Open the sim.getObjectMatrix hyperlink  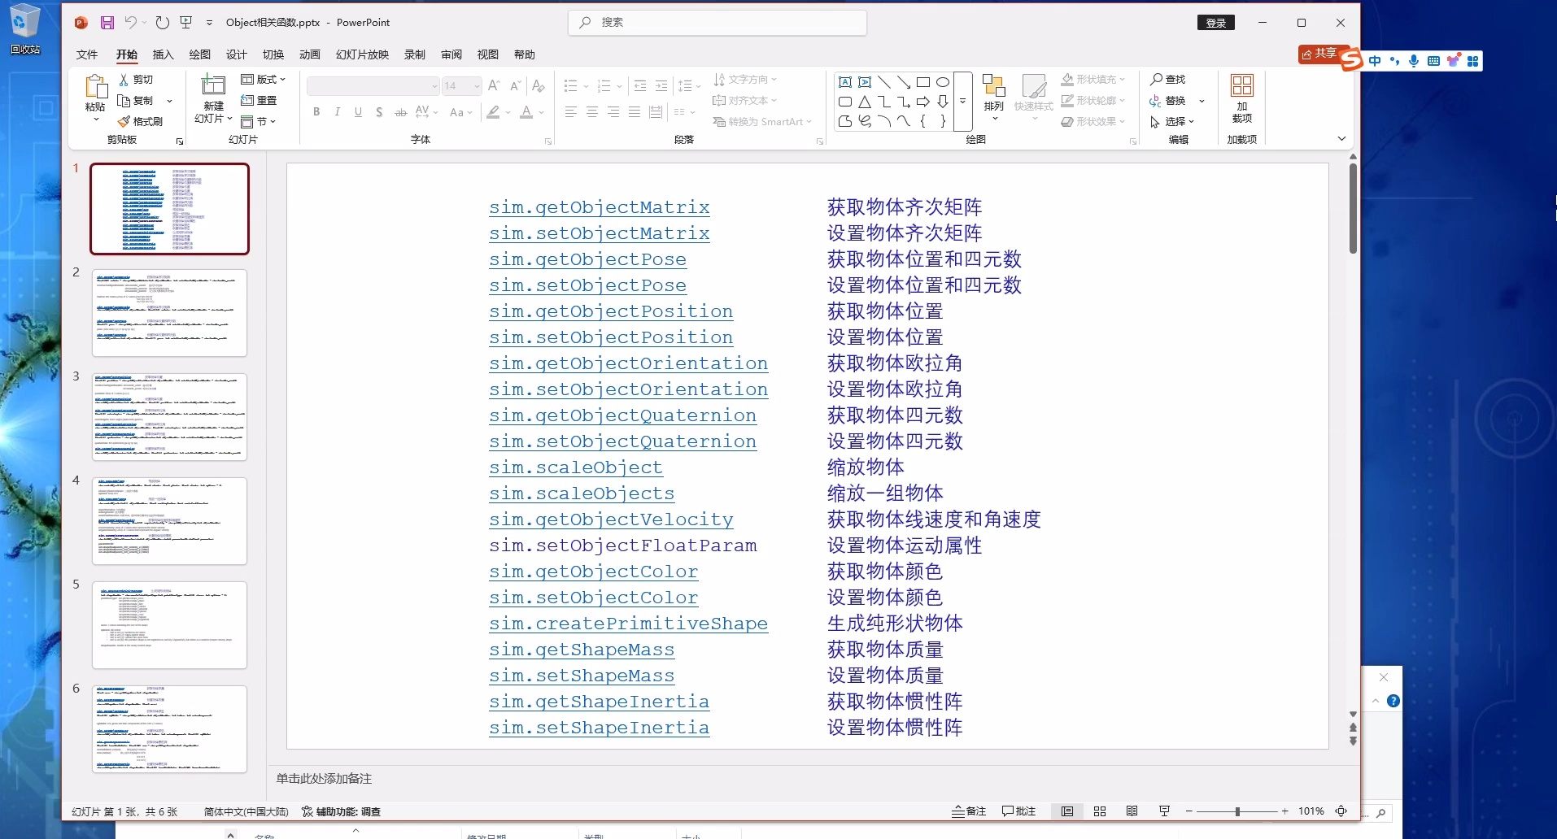click(x=599, y=207)
